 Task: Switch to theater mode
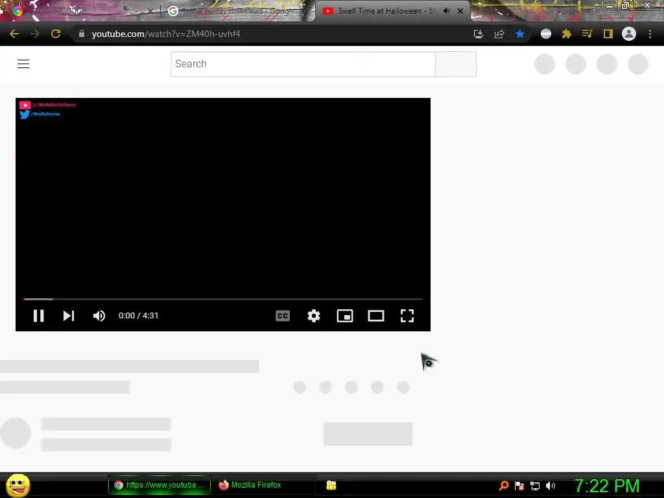pos(376,316)
